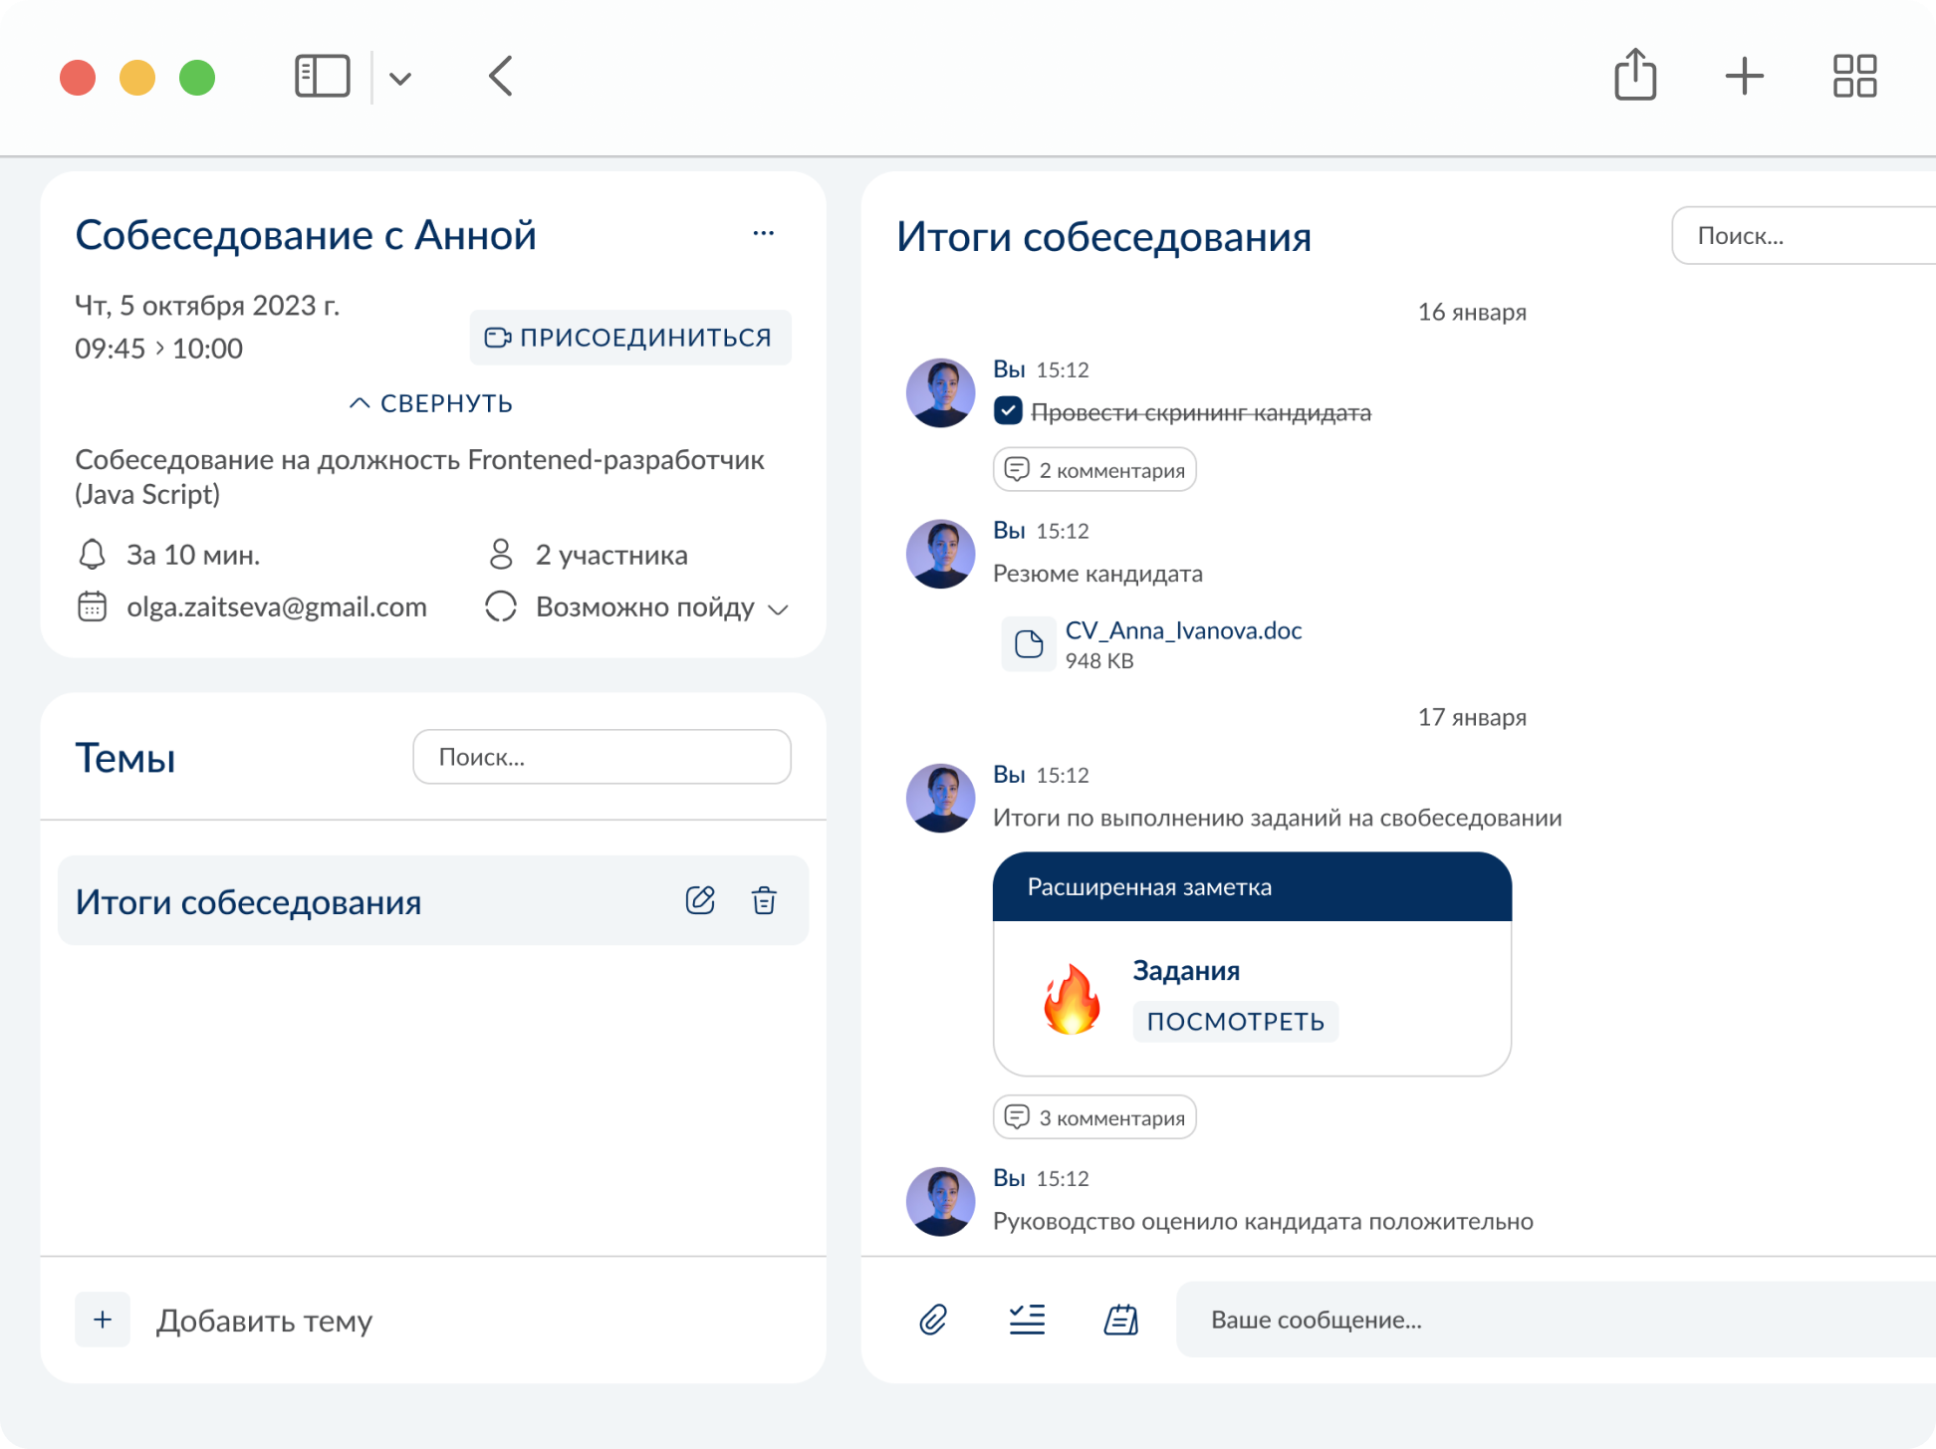The height and width of the screenshot is (1449, 1936).
Task: Click the status circle icon beside Возможно пойду
Action: pyautogui.click(x=500, y=606)
